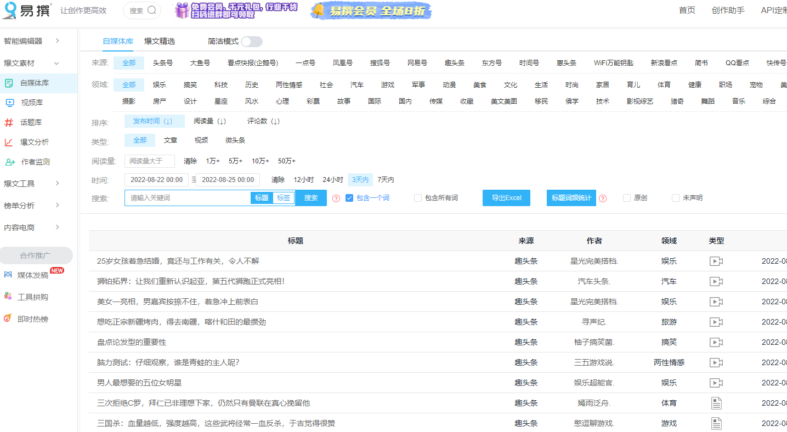Expand the 内容电商 sidebar section
Screen dimensions: 787x432
32,228
